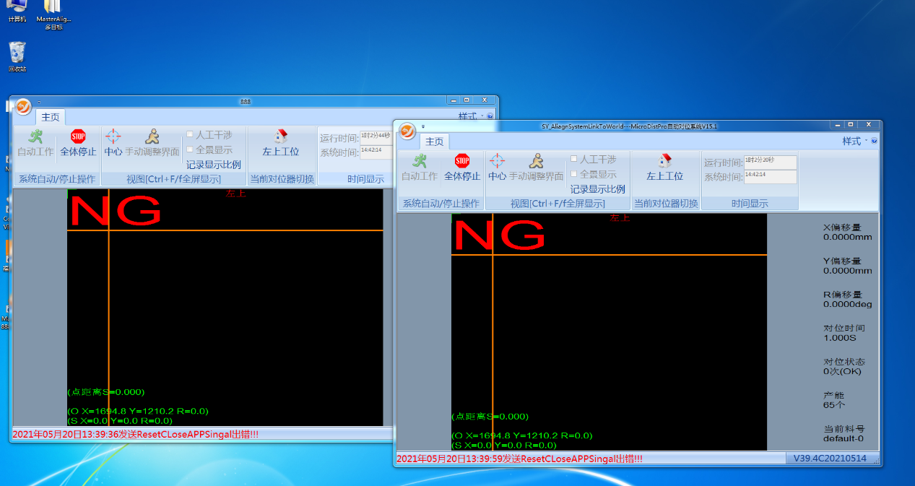Toggle 全景显示 checkbox in front window

[574, 174]
